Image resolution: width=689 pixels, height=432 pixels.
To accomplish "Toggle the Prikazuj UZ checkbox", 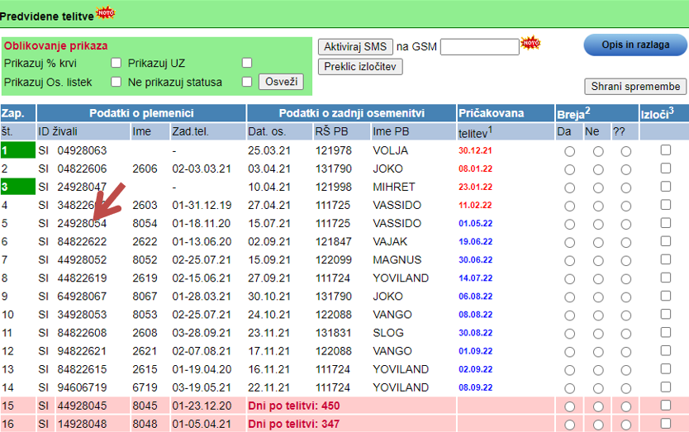I will pos(246,63).
